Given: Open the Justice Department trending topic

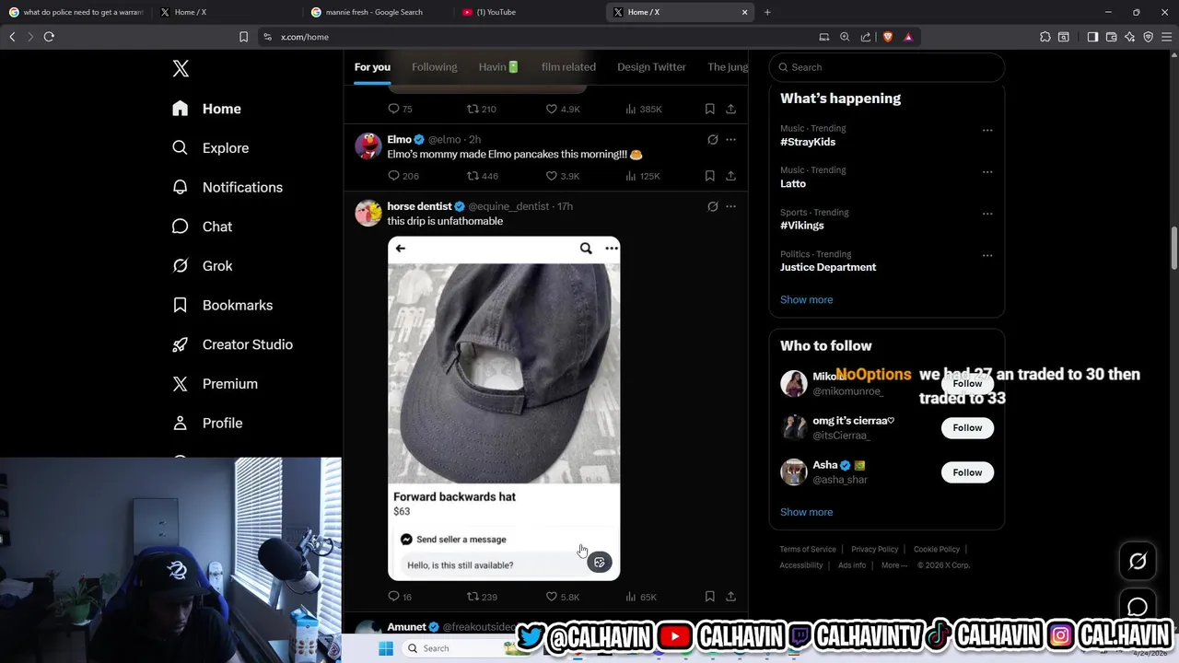Looking at the screenshot, I should tap(828, 267).
